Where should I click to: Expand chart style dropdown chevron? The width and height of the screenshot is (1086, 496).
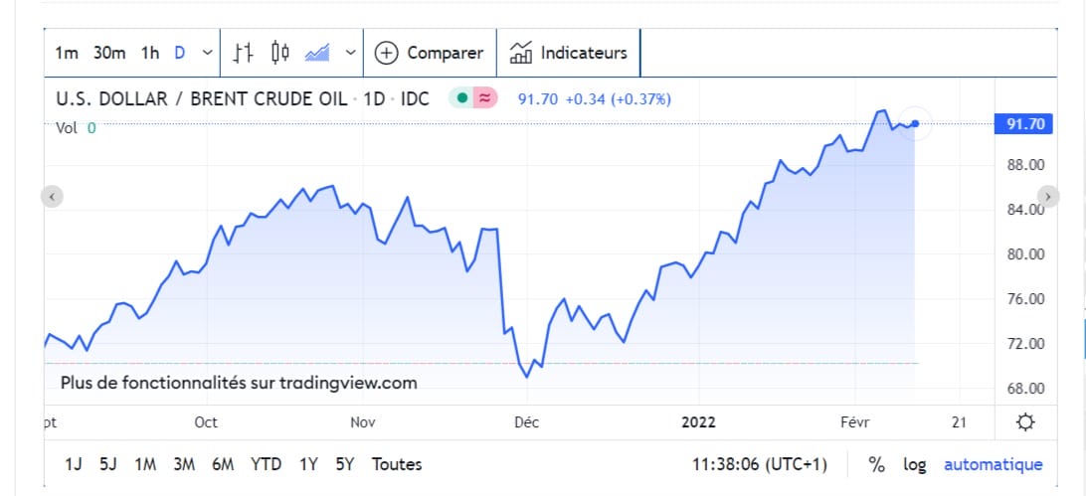pyautogui.click(x=351, y=53)
